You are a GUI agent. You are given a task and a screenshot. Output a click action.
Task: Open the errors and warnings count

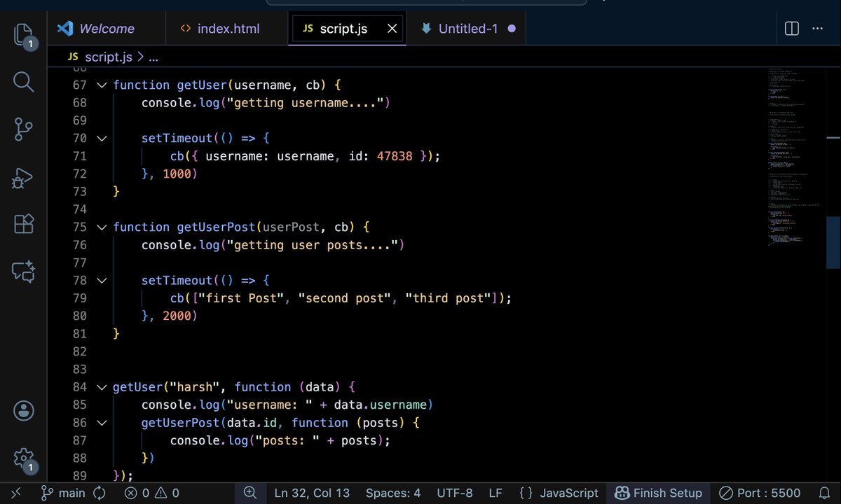click(x=152, y=493)
